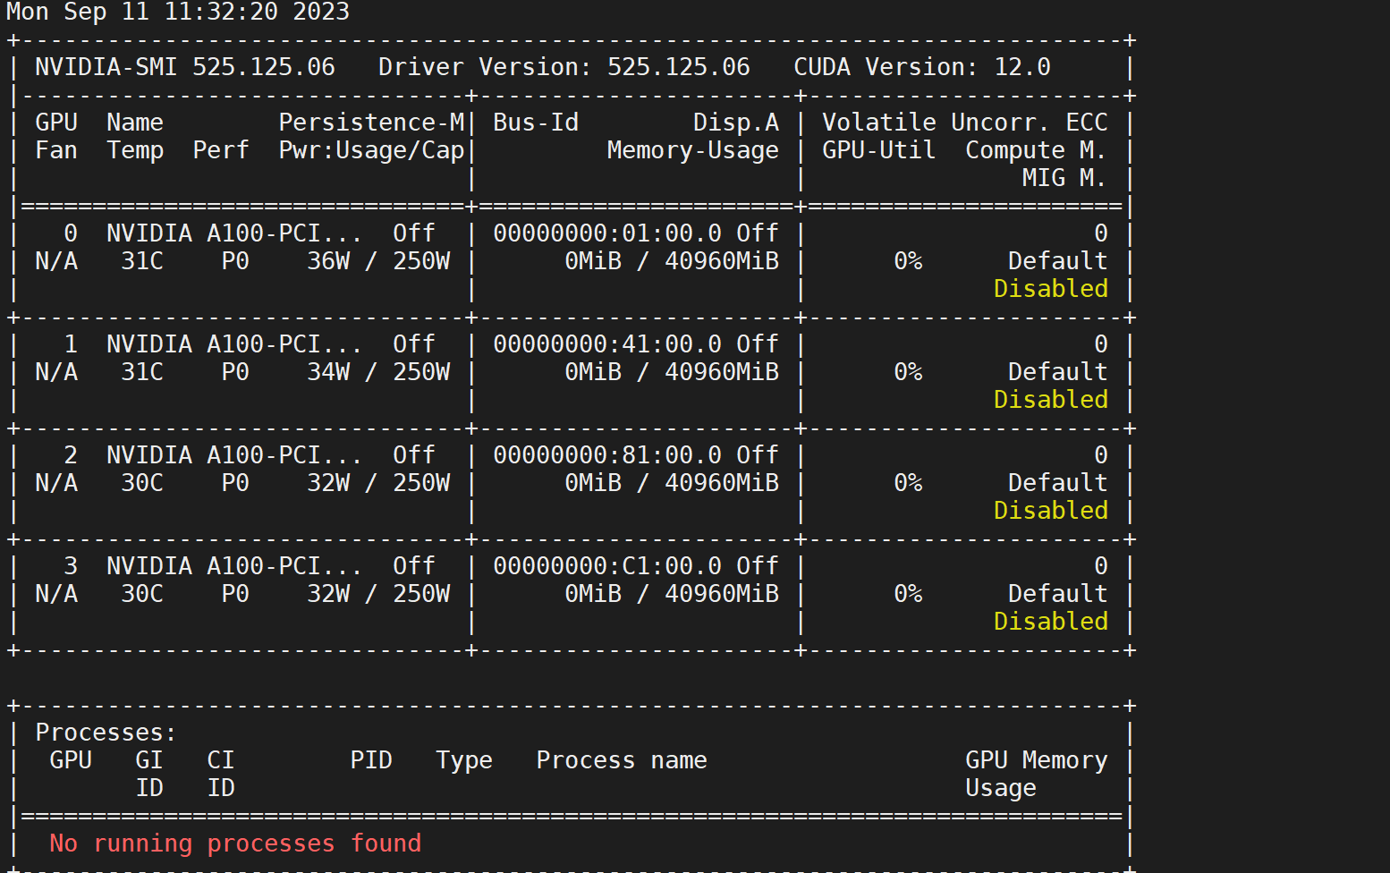This screenshot has width=1390, height=873.
Task: Click the 'GPU-Util' header text
Action: point(879,150)
